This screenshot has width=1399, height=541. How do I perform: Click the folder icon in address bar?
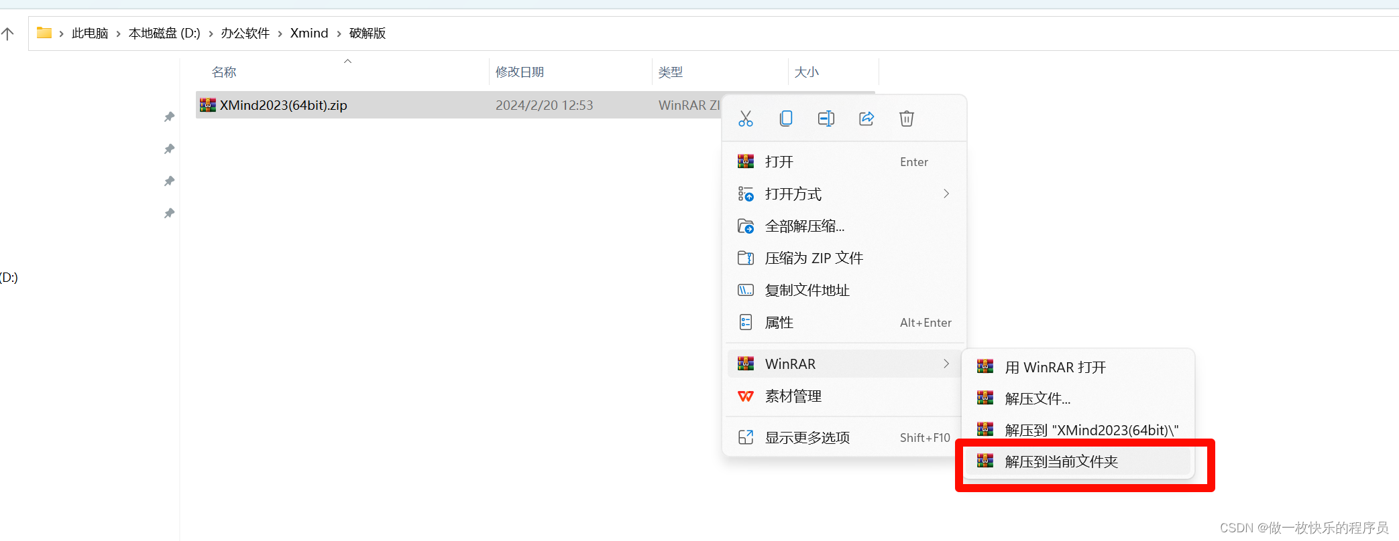44,33
